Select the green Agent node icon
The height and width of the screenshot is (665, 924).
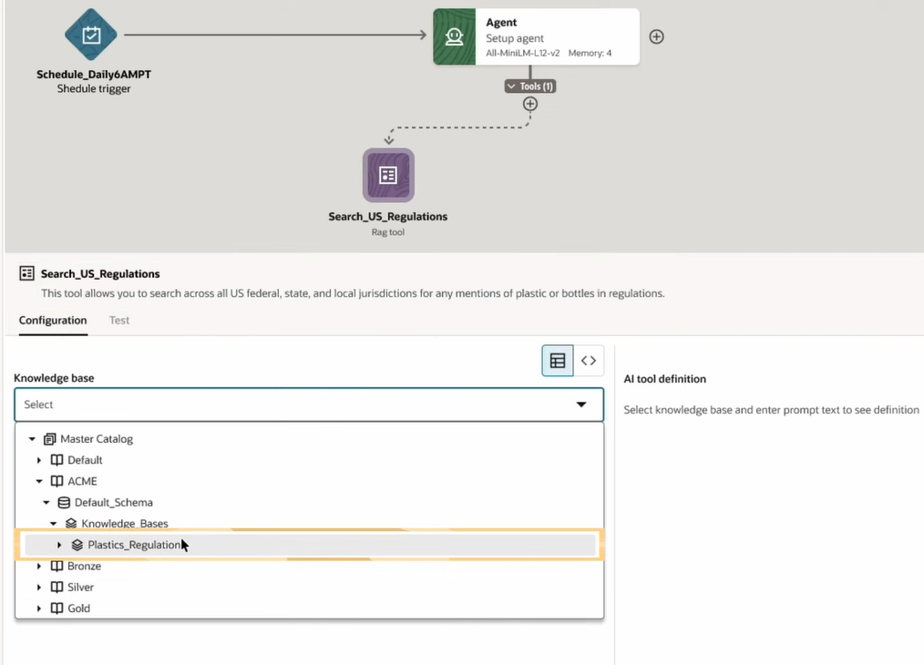point(454,36)
